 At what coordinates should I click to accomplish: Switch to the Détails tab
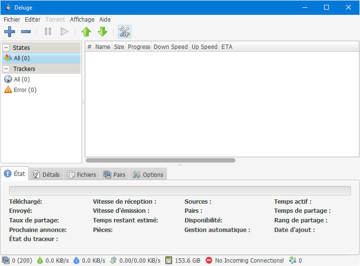(46, 174)
